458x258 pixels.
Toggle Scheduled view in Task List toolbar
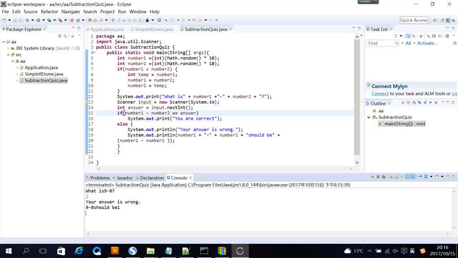click(x=414, y=36)
